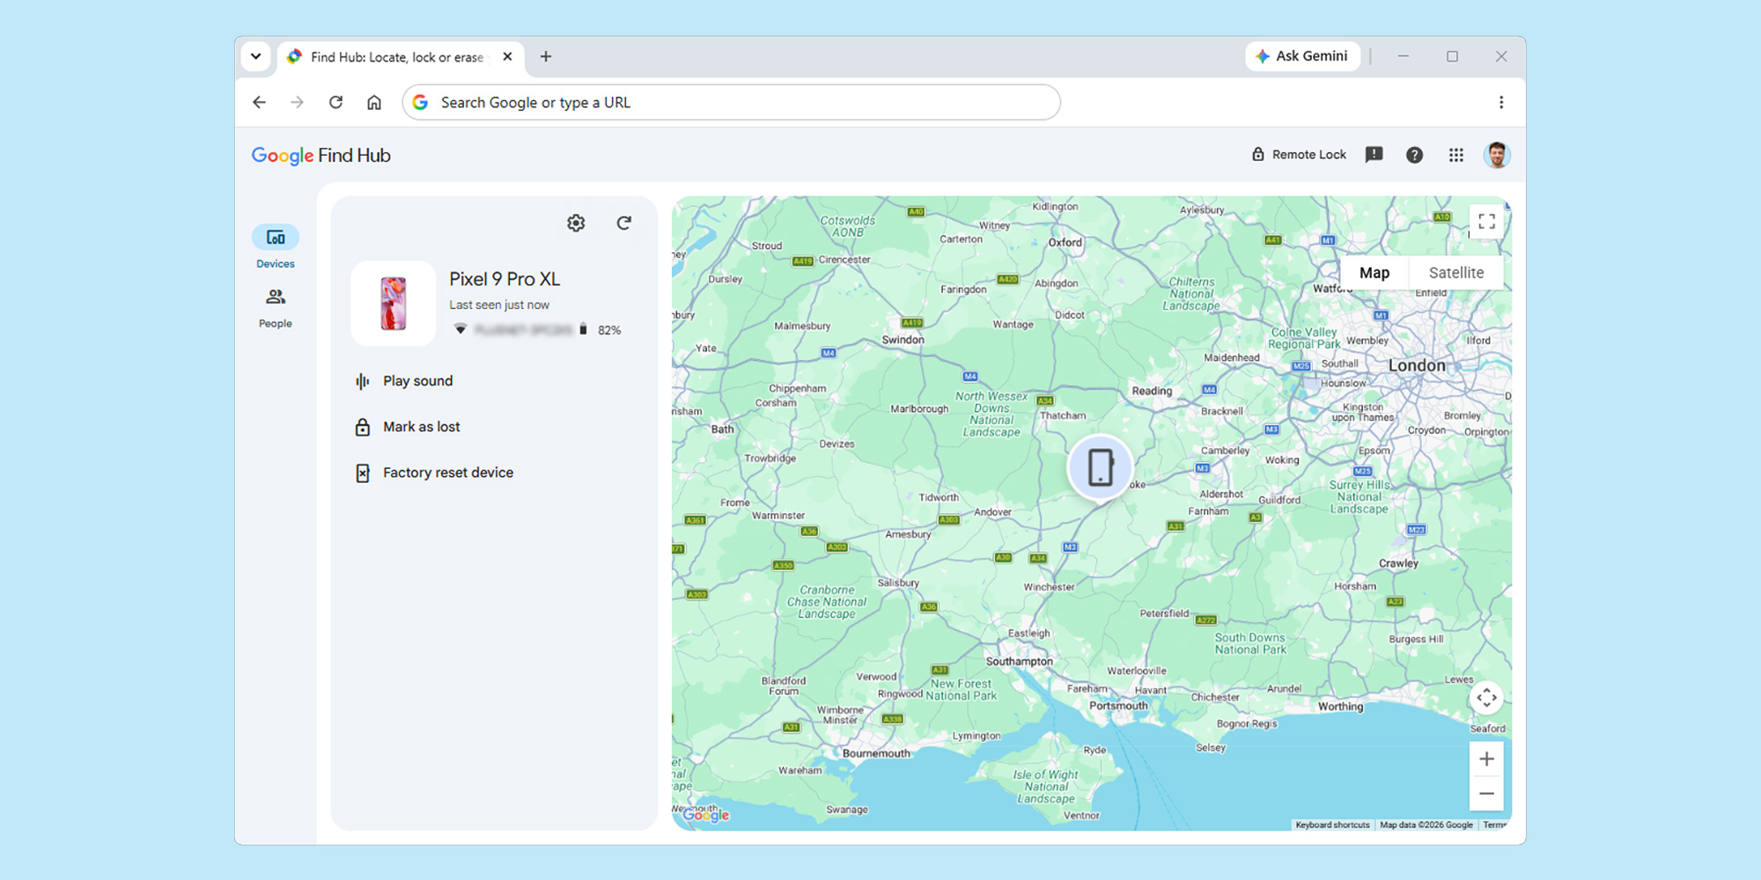This screenshot has width=1761, height=880.
Task: Click the Google Find Hub logo
Action: [321, 156]
